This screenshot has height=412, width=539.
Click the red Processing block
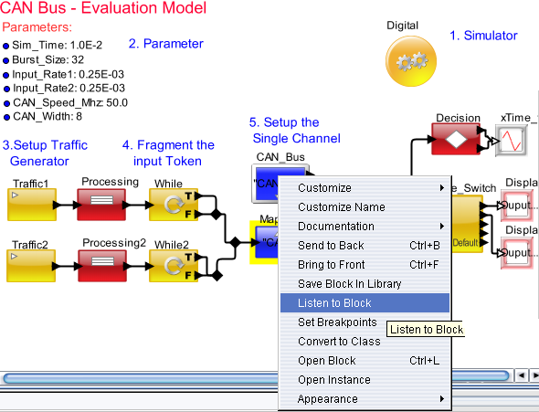click(x=101, y=205)
